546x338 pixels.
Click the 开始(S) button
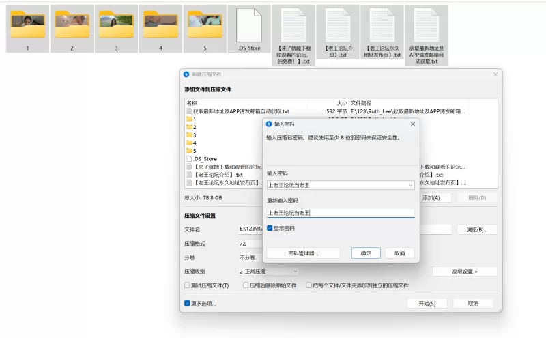[x=427, y=303]
